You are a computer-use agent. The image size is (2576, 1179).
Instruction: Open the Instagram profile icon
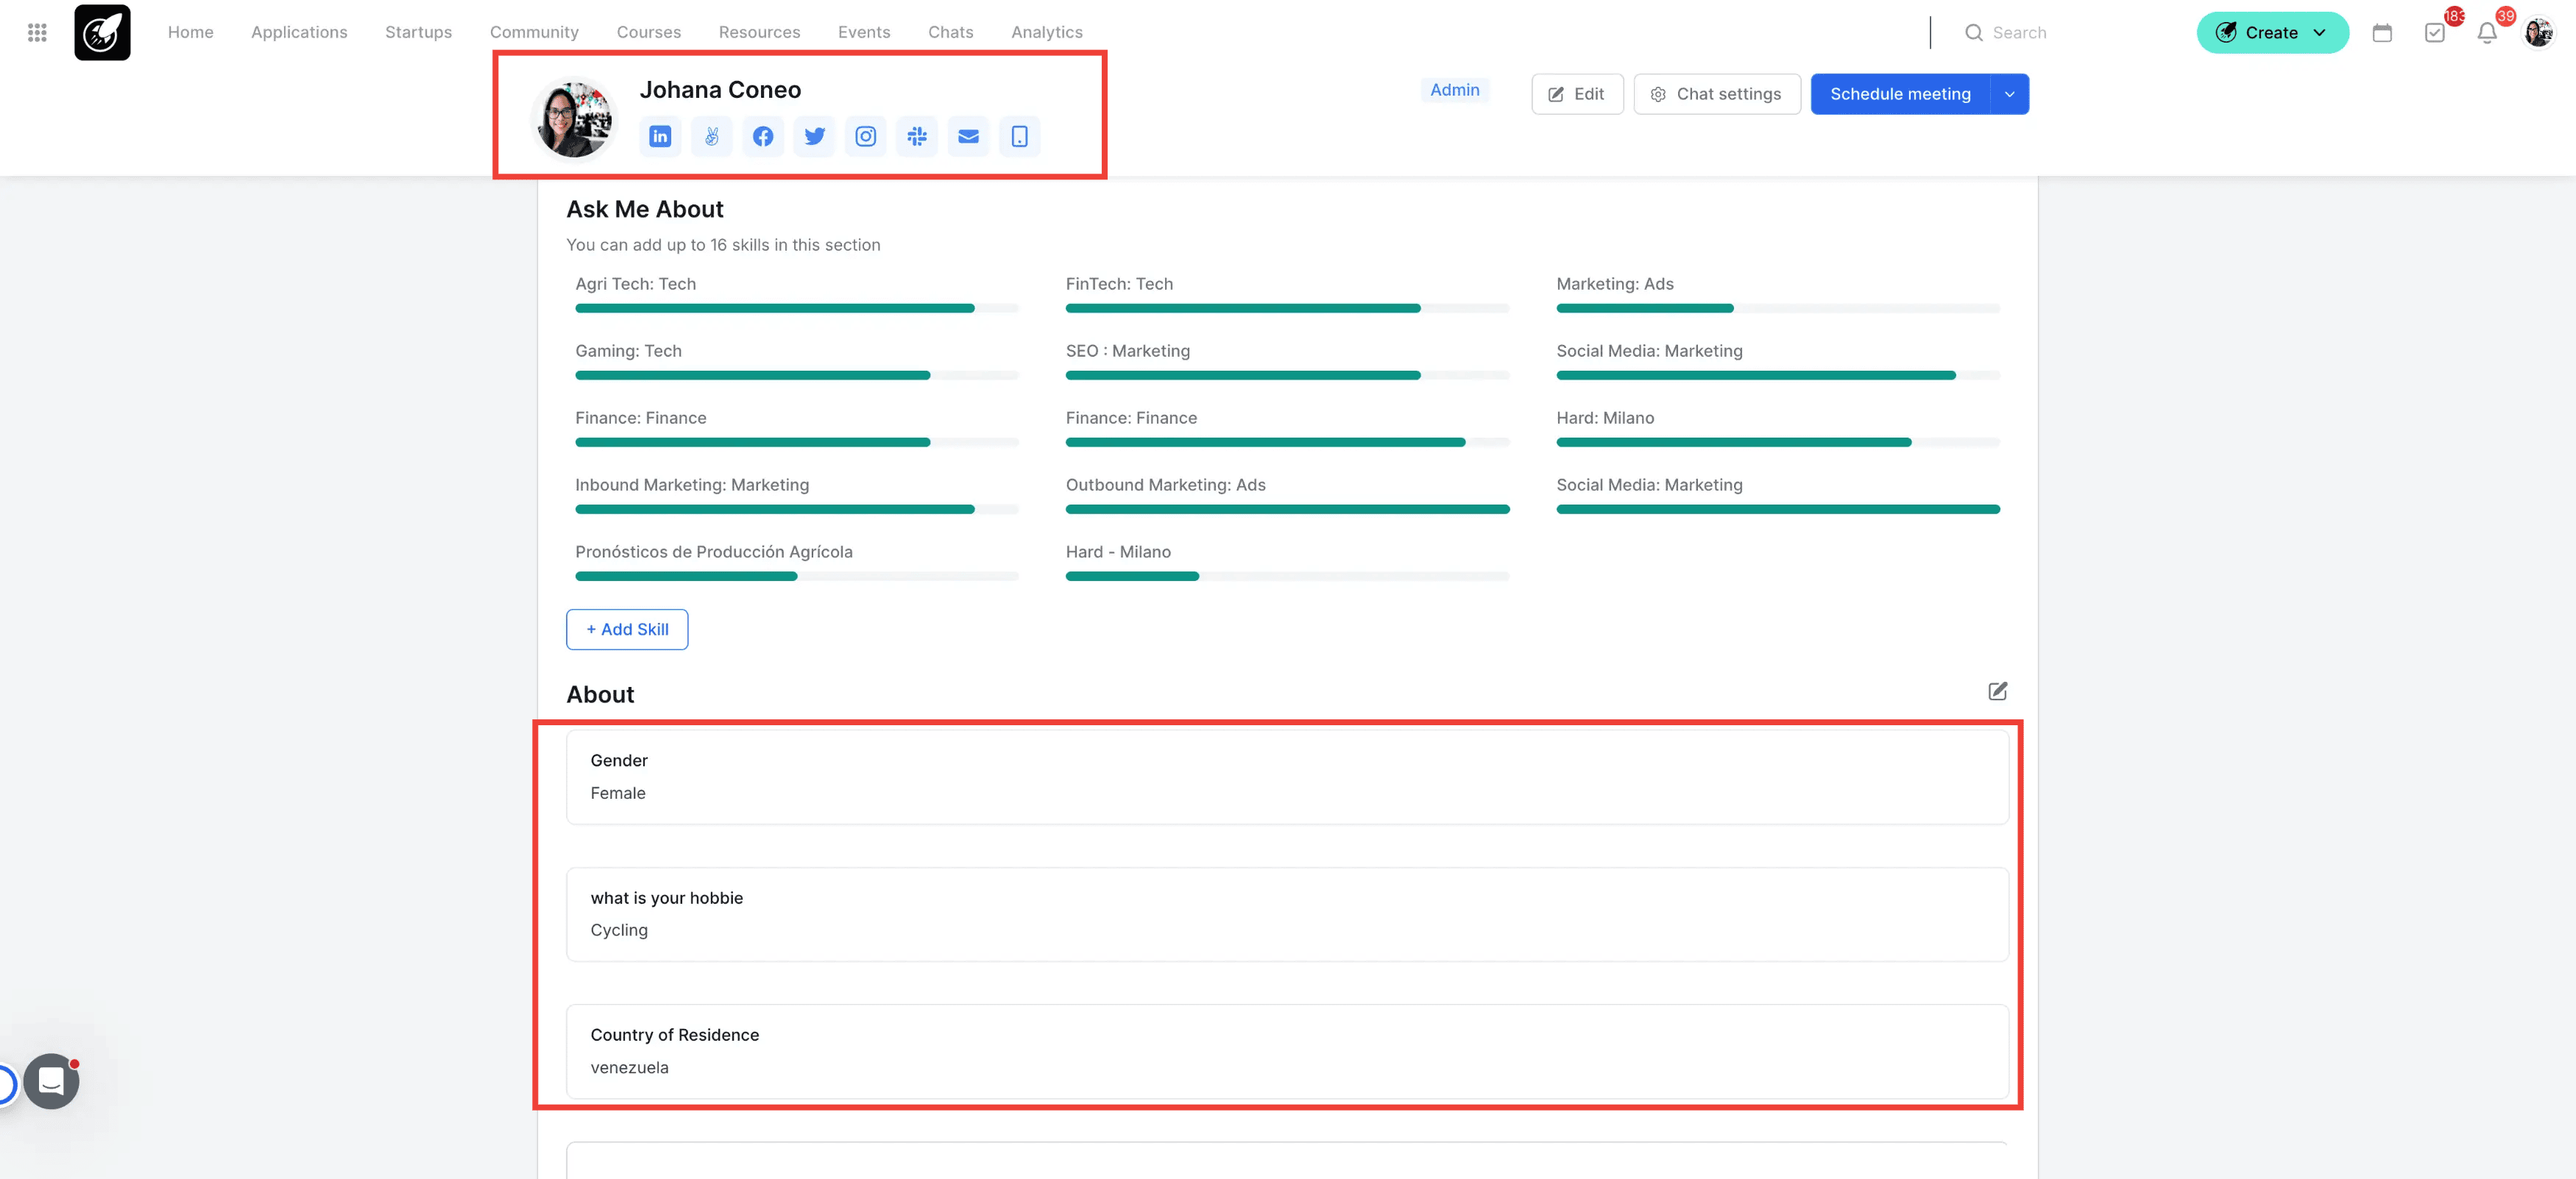(866, 137)
